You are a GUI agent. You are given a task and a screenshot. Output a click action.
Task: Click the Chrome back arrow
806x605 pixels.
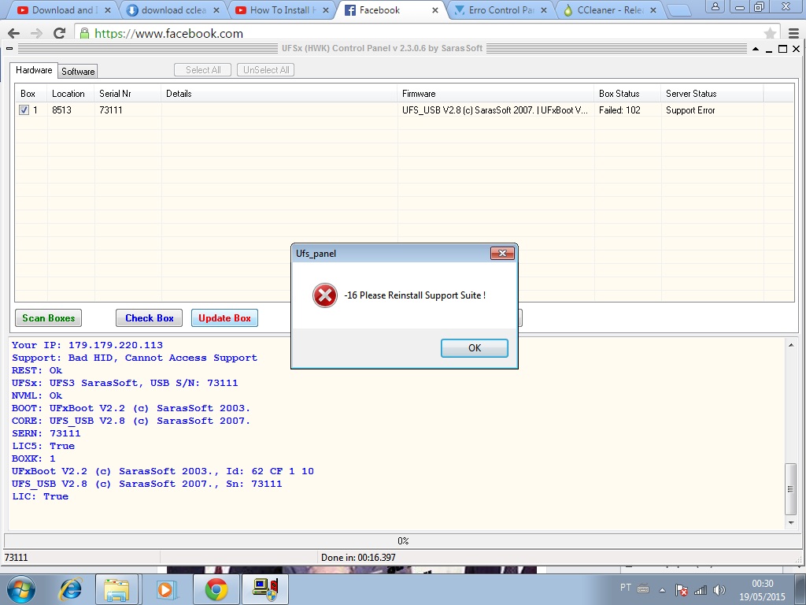(x=14, y=33)
